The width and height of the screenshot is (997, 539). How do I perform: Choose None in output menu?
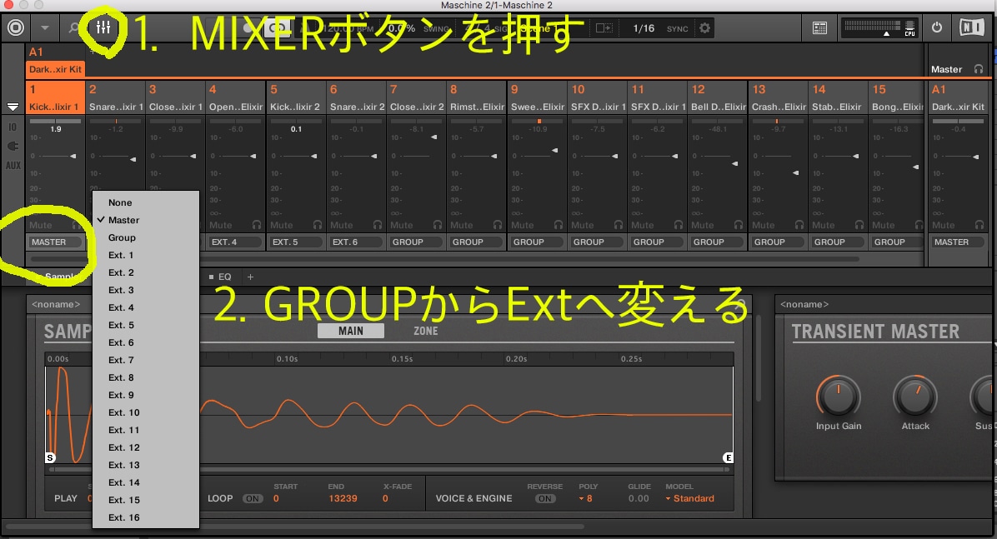click(146, 202)
